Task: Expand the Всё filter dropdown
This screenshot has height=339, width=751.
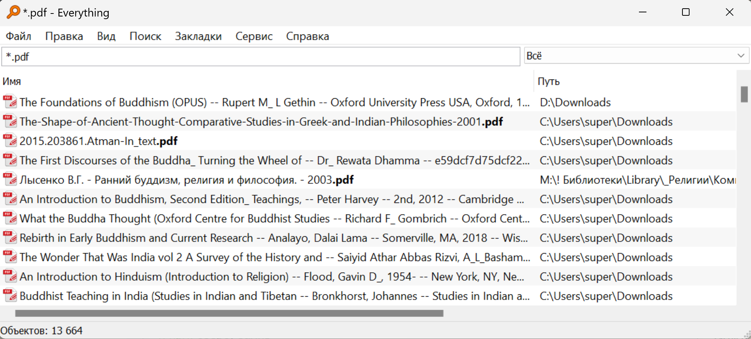Action: [637, 56]
